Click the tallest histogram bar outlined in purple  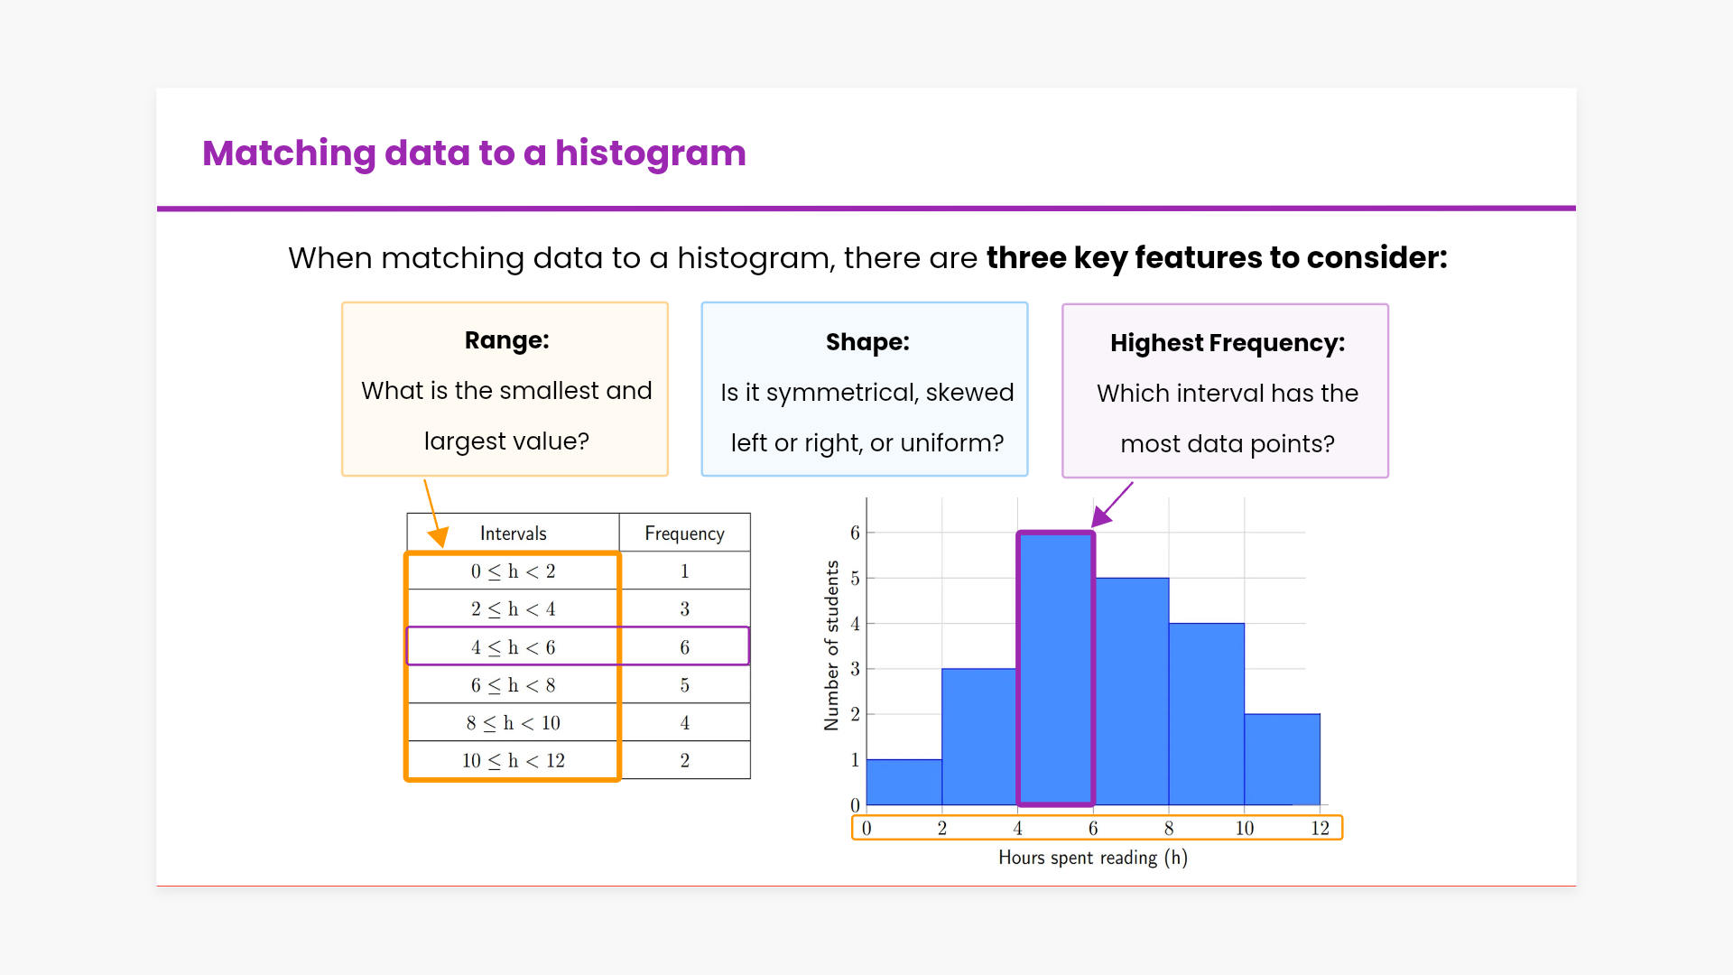point(1055,668)
